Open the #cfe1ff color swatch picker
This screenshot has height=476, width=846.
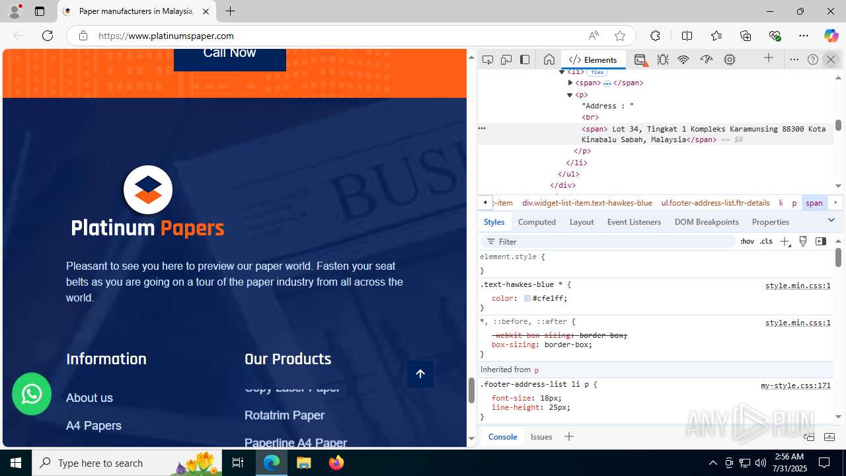click(x=527, y=298)
